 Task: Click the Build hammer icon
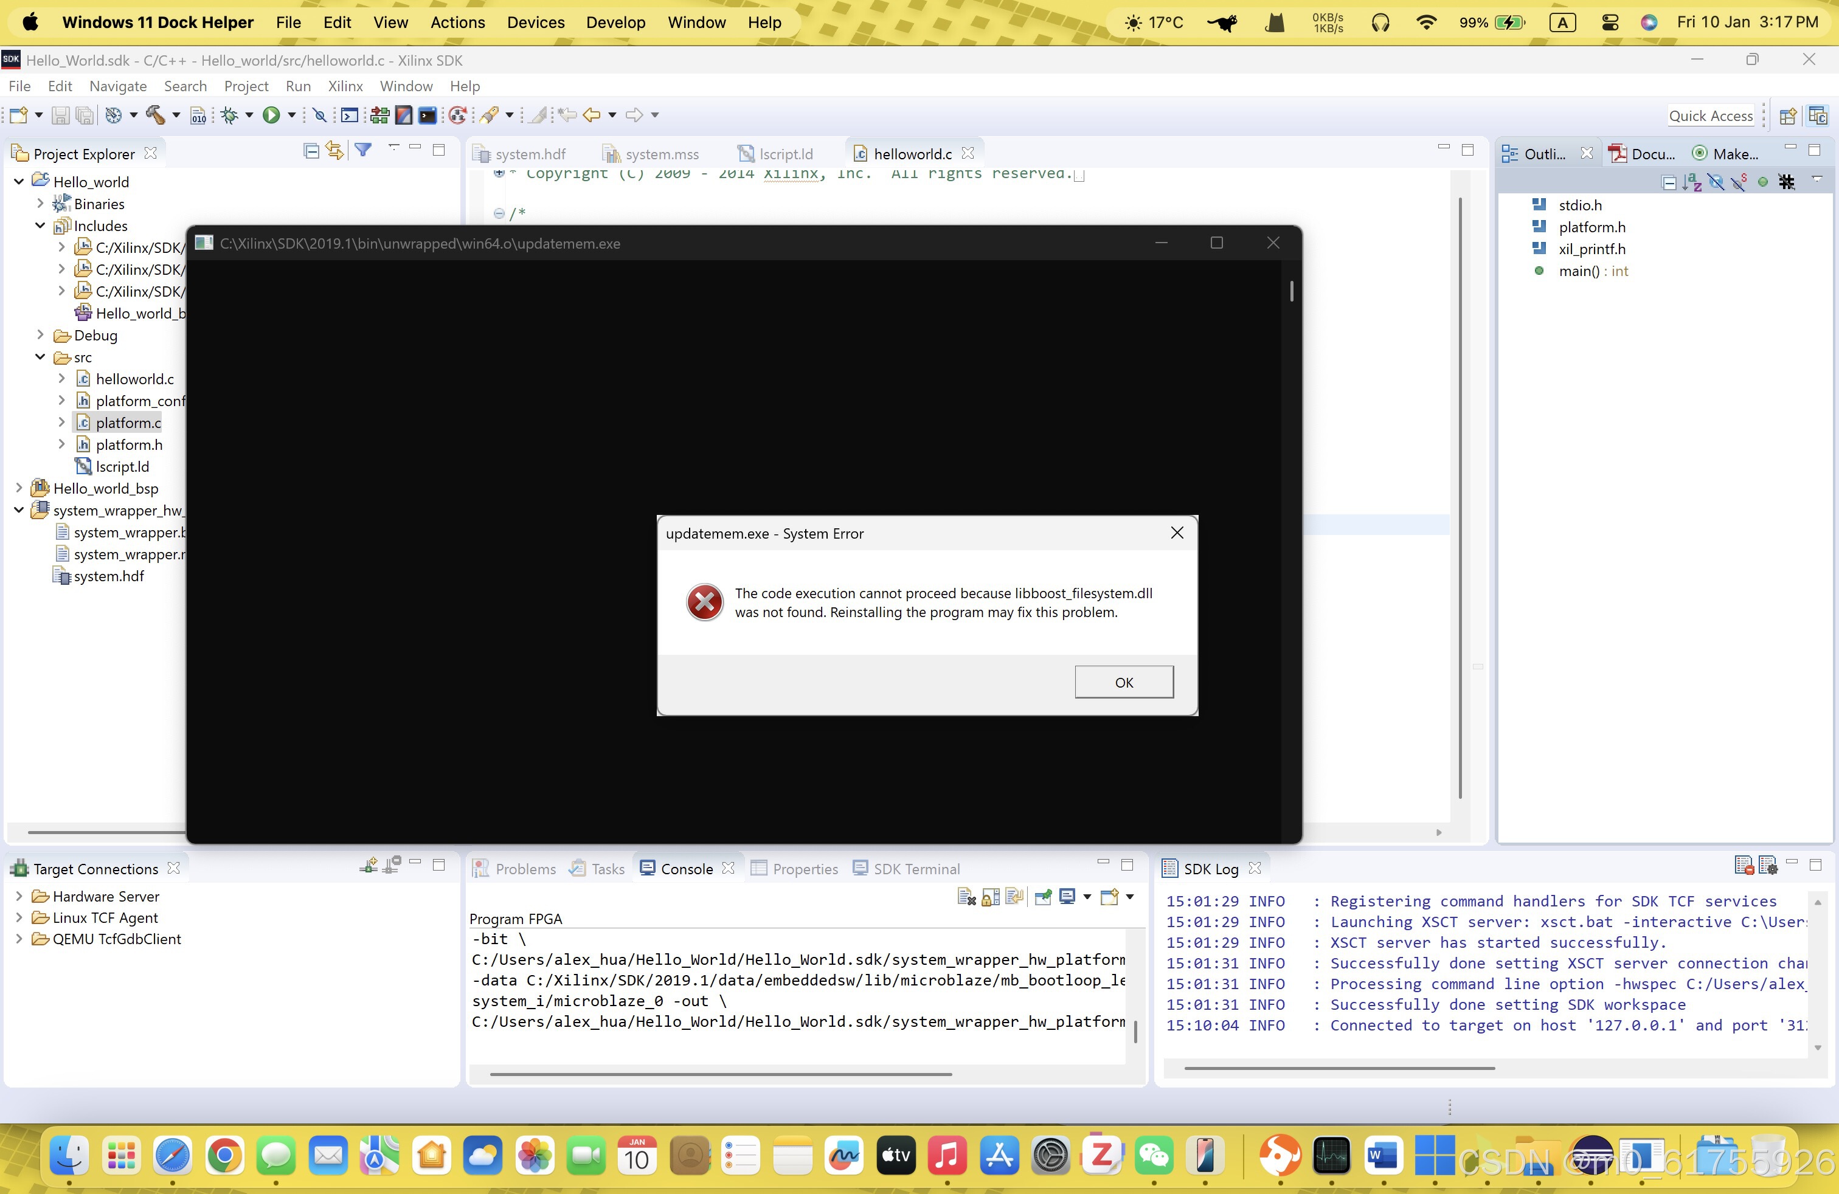click(x=155, y=115)
